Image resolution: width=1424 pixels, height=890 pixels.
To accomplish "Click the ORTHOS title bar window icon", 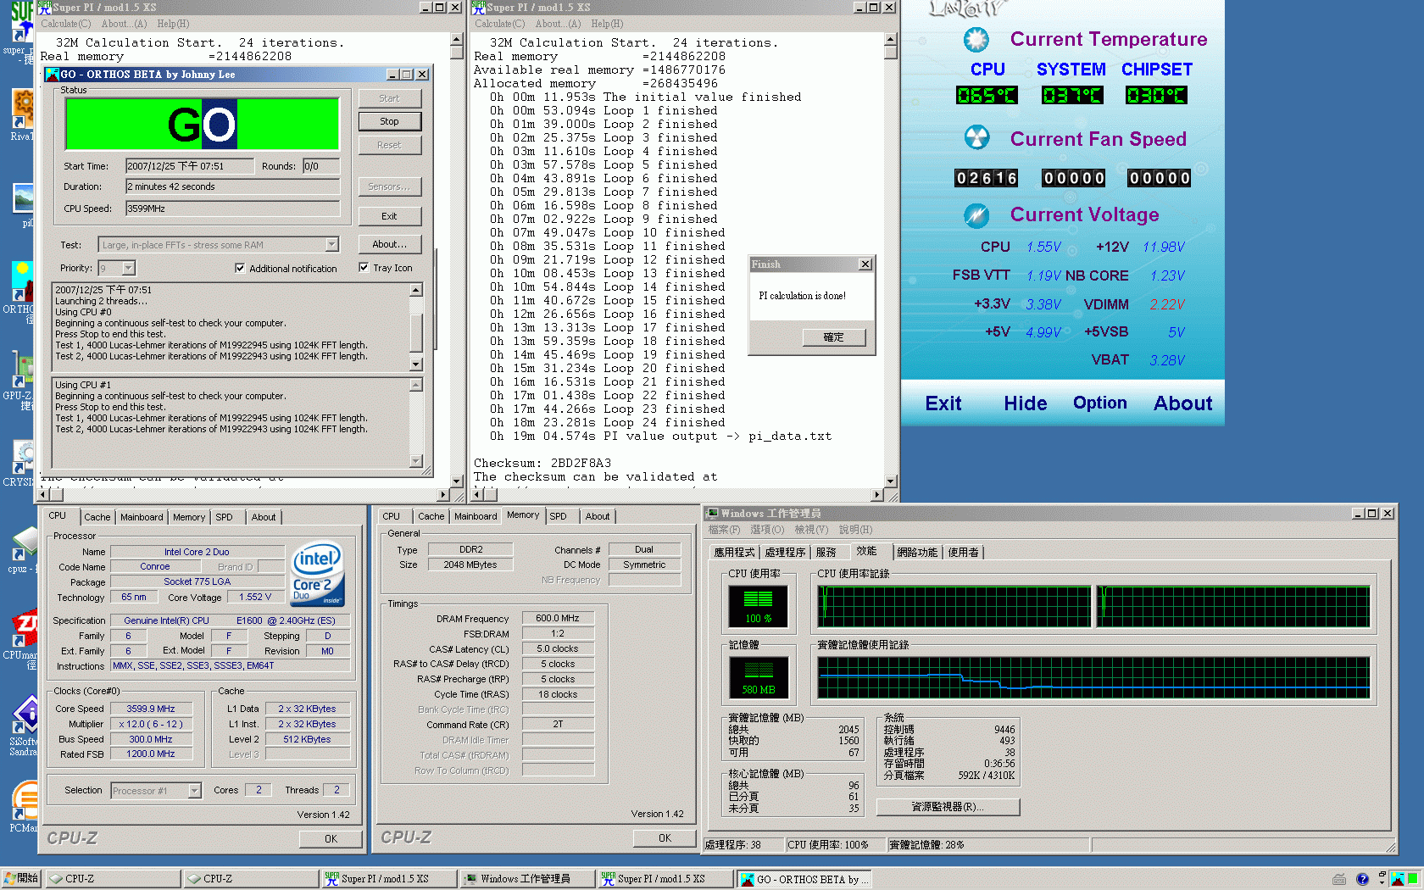I will coord(52,75).
